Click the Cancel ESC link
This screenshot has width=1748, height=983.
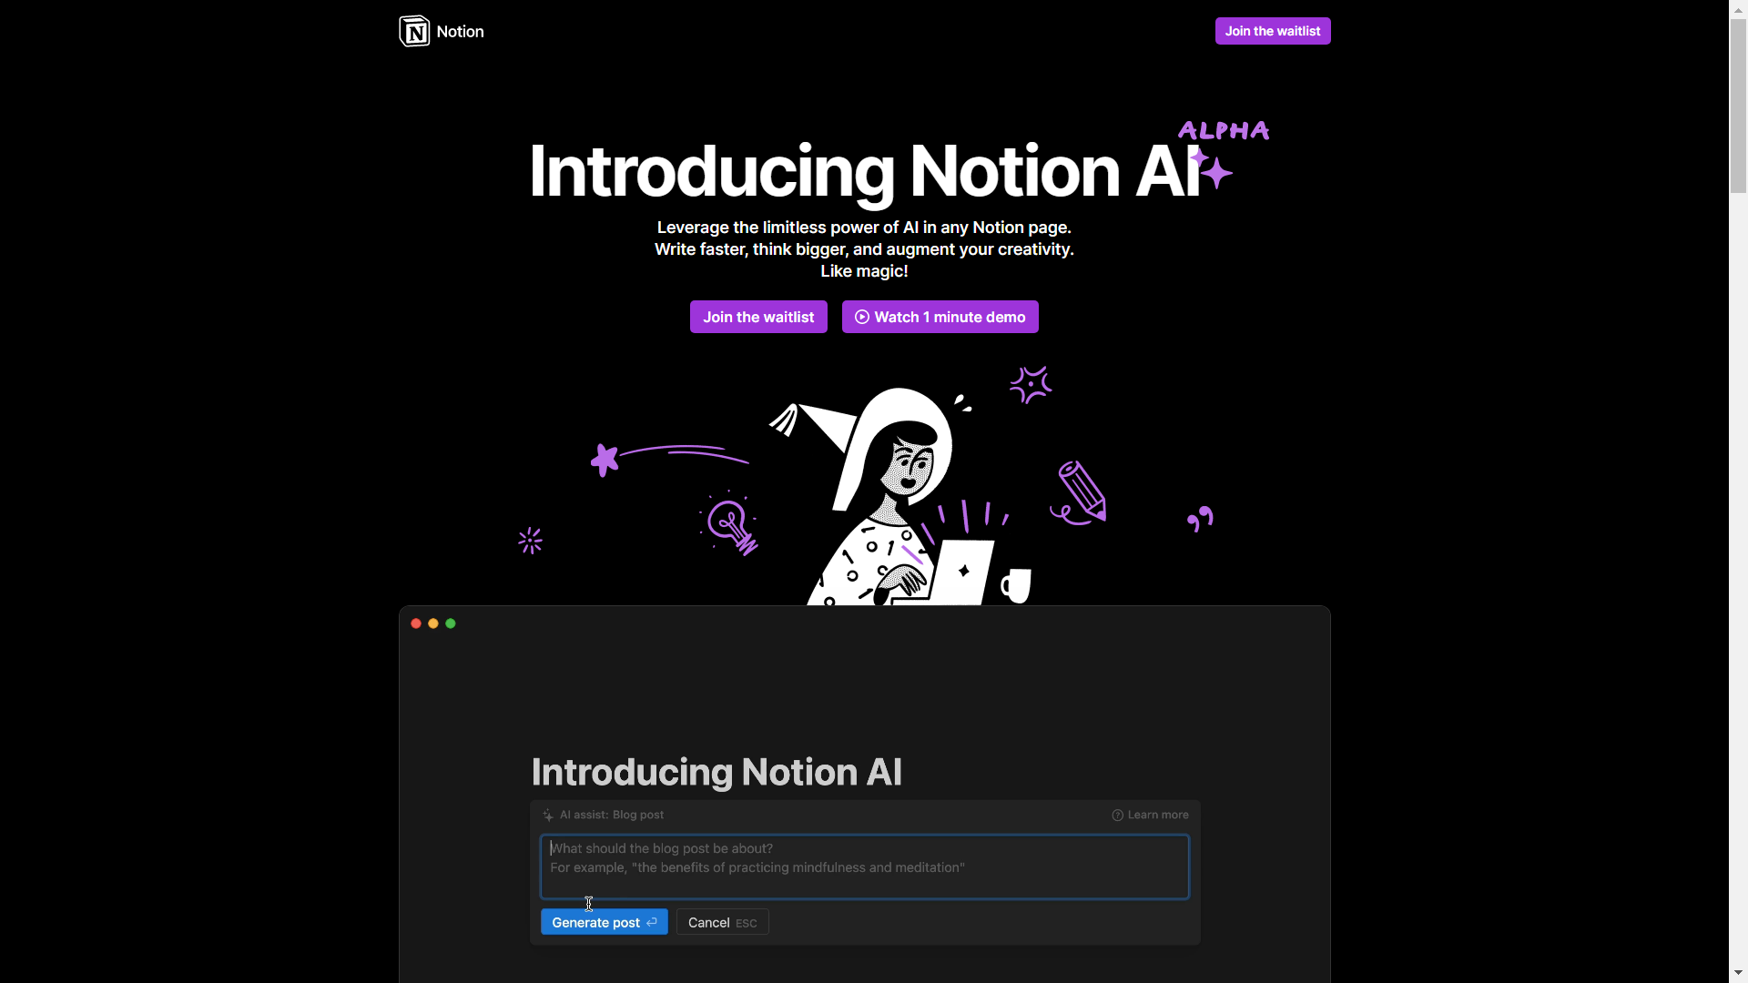click(x=722, y=922)
